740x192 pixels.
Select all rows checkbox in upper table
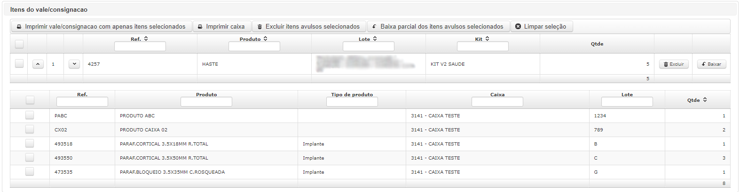(x=19, y=44)
